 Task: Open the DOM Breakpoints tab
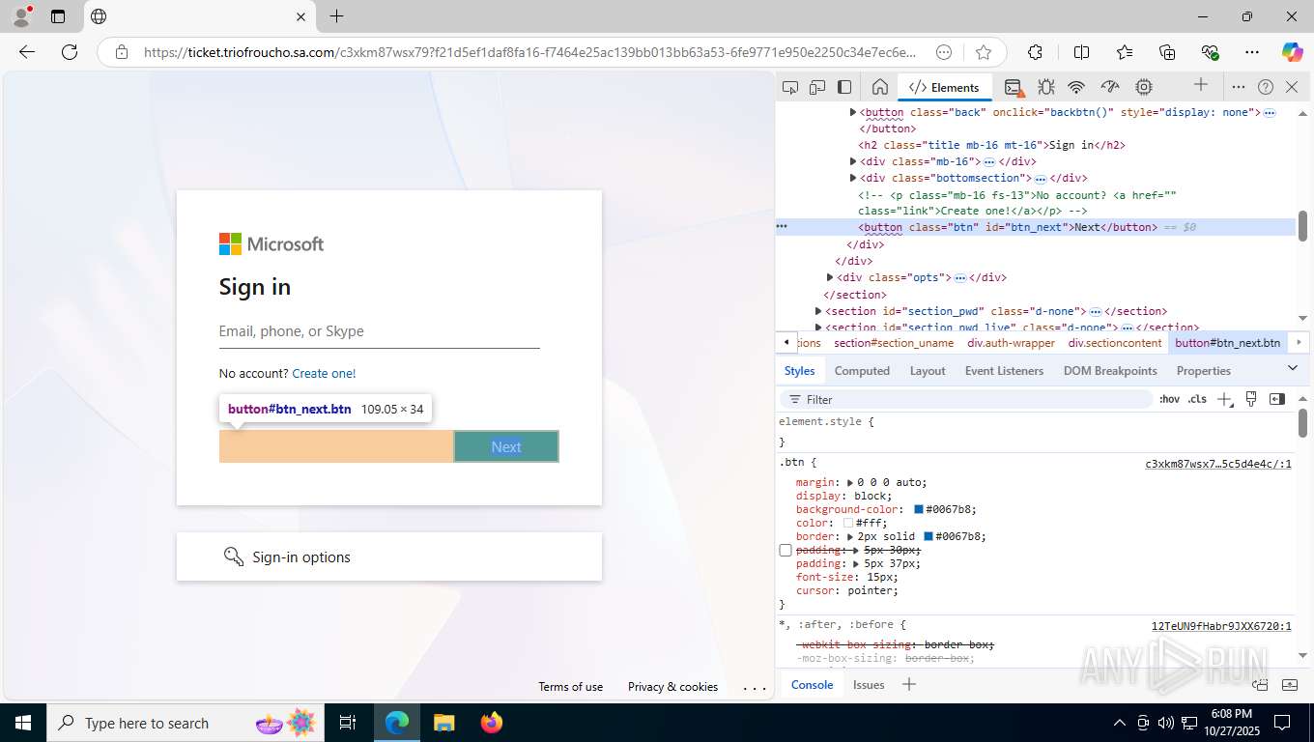point(1110,370)
